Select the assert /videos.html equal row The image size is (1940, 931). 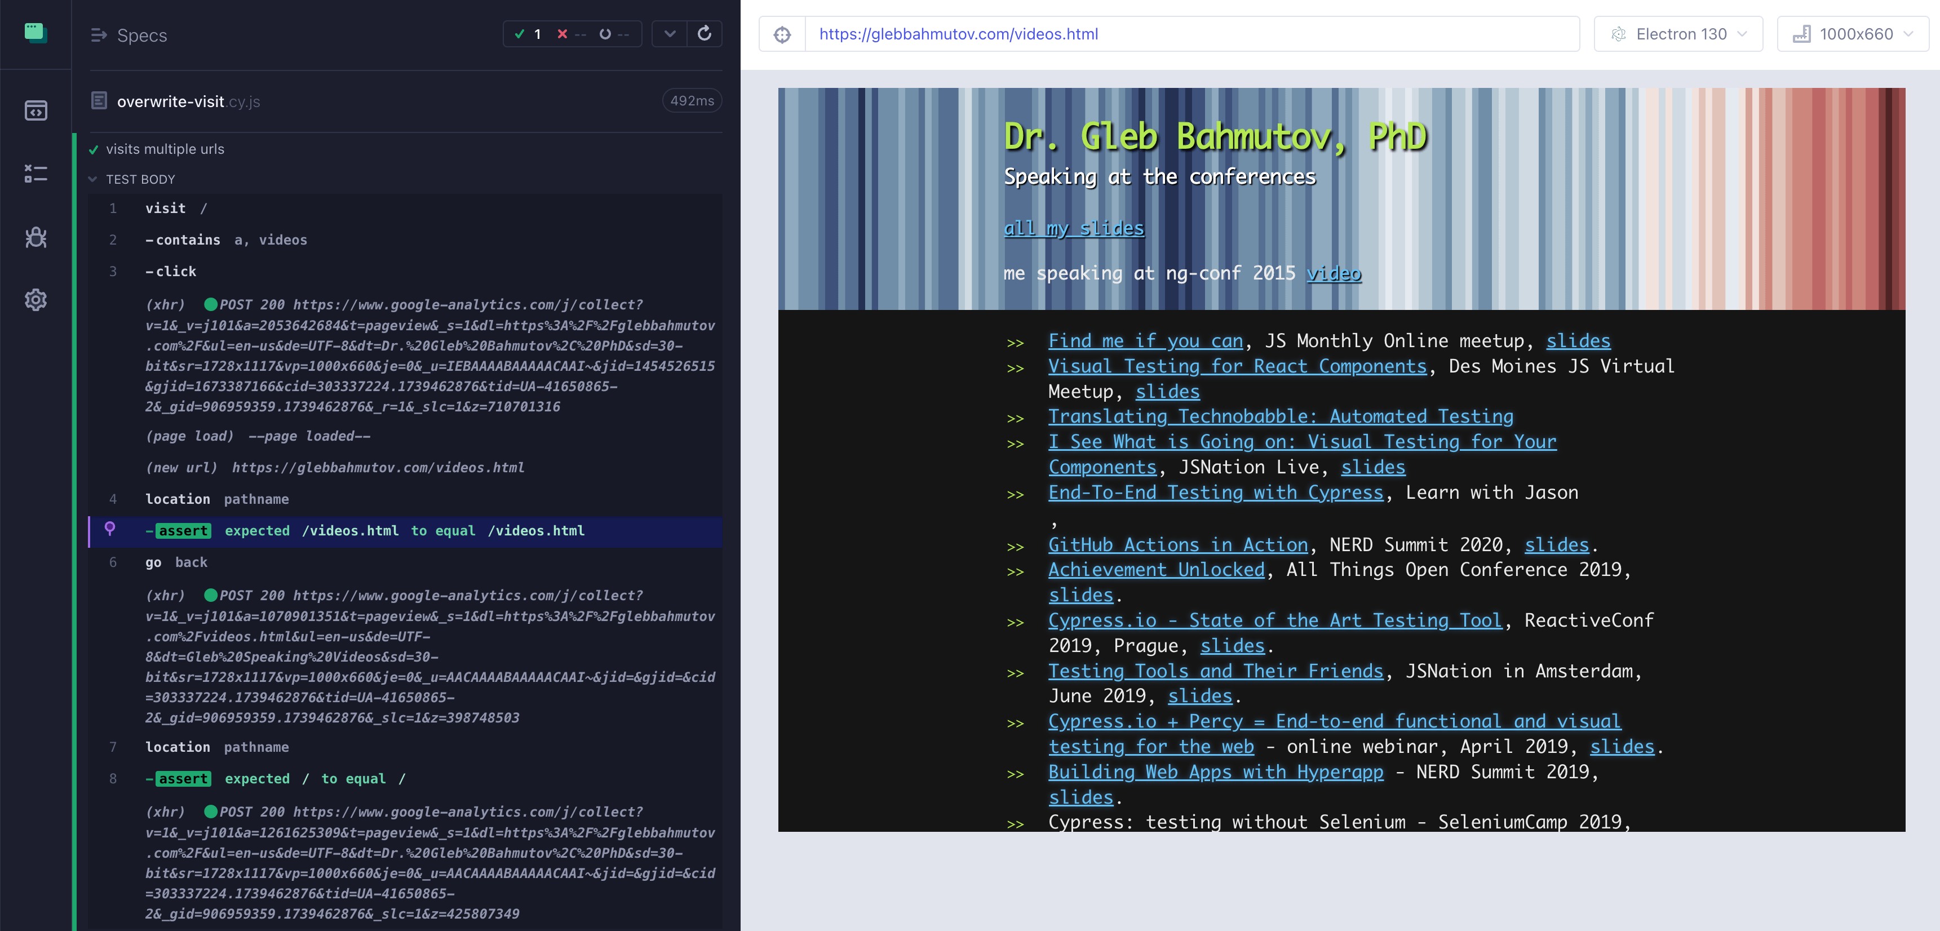click(x=405, y=531)
